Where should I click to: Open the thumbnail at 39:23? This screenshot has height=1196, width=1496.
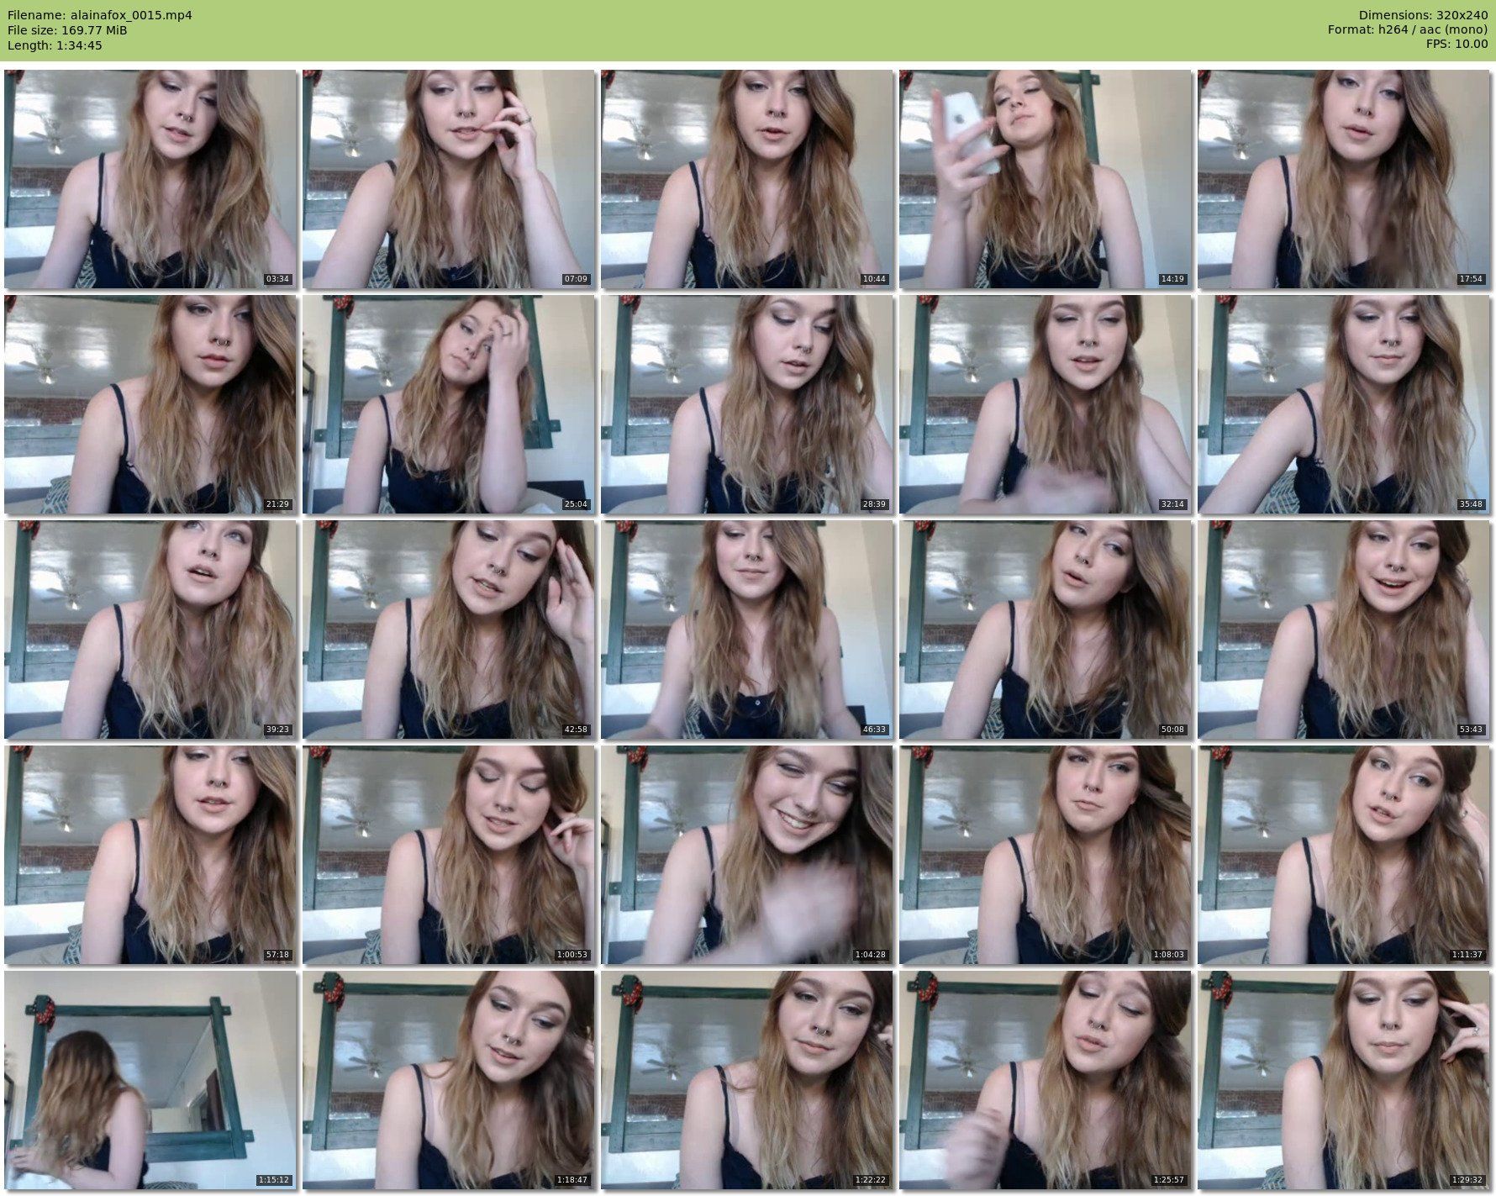[x=150, y=630]
